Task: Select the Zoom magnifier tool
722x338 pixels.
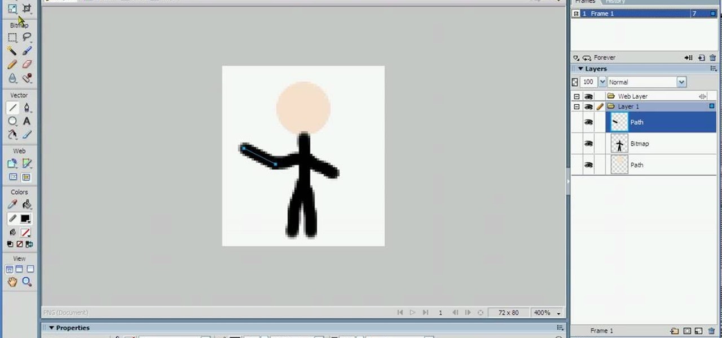Action: coord(27,282)
